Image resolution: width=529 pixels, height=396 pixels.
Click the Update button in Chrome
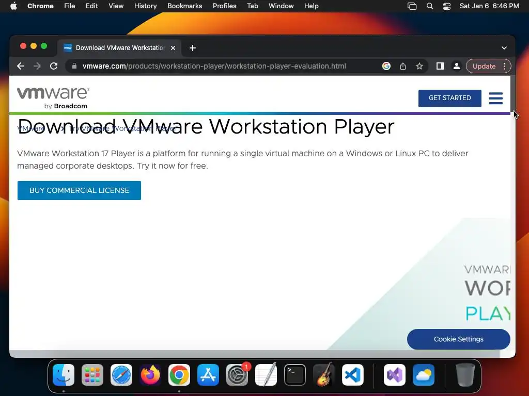point(484,66)
